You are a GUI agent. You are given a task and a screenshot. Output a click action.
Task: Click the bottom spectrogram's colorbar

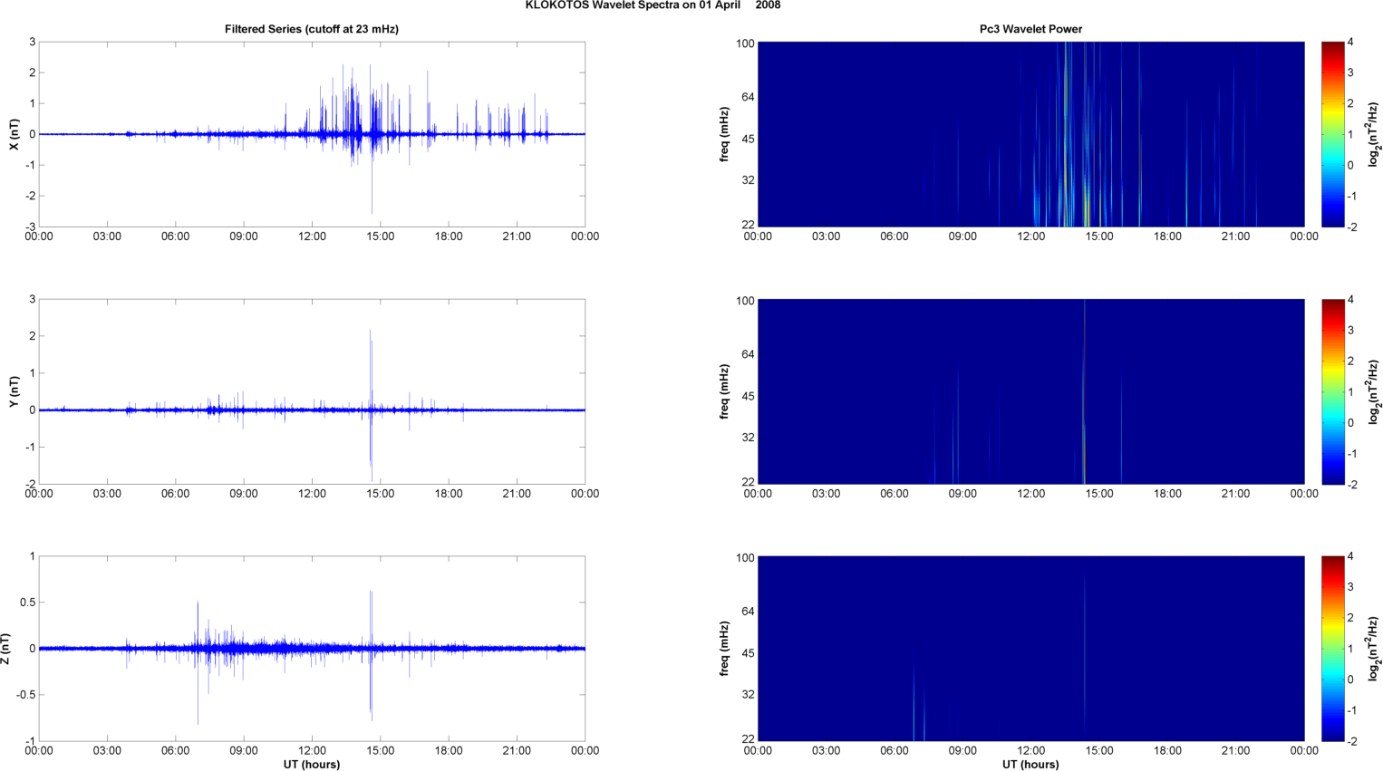(x=1332, y=649)
